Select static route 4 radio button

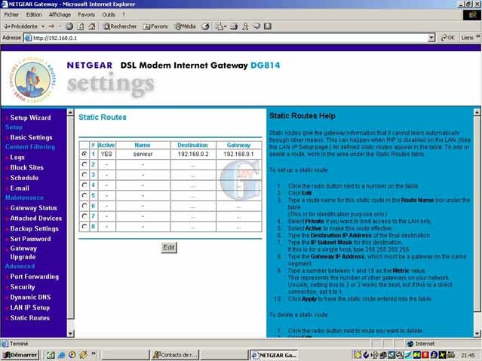click(84, 185)
